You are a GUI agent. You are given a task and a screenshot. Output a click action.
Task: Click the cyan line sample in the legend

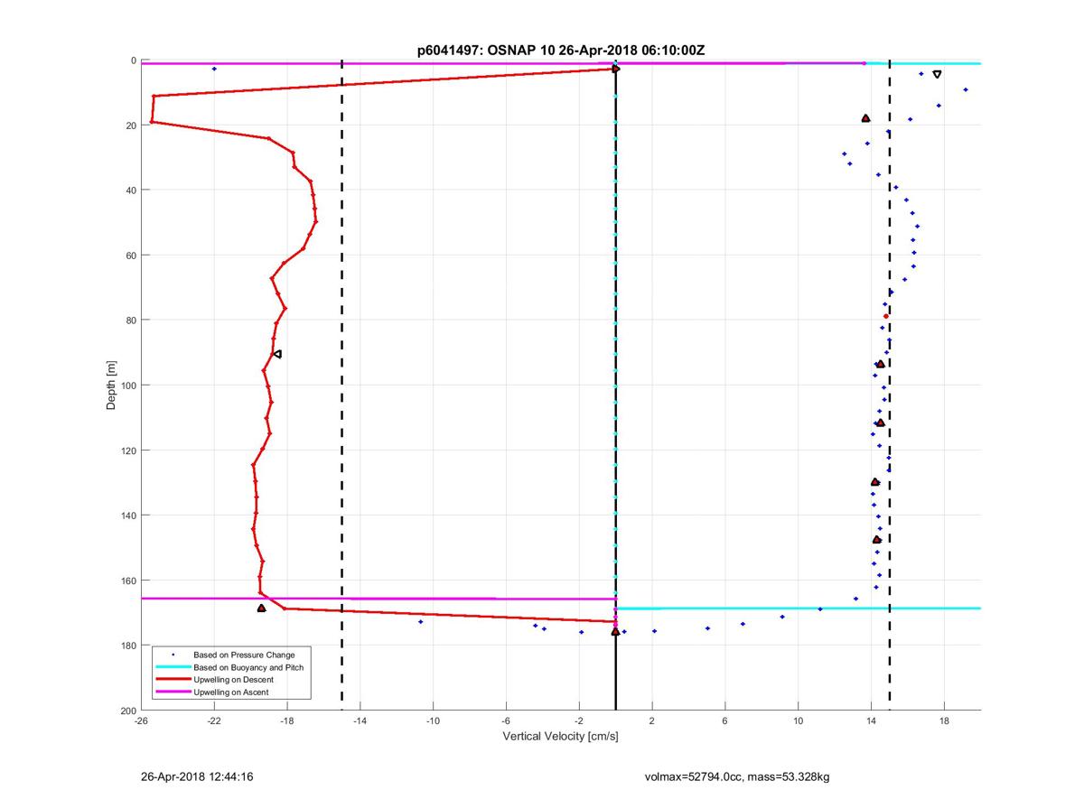coord(173,667)
